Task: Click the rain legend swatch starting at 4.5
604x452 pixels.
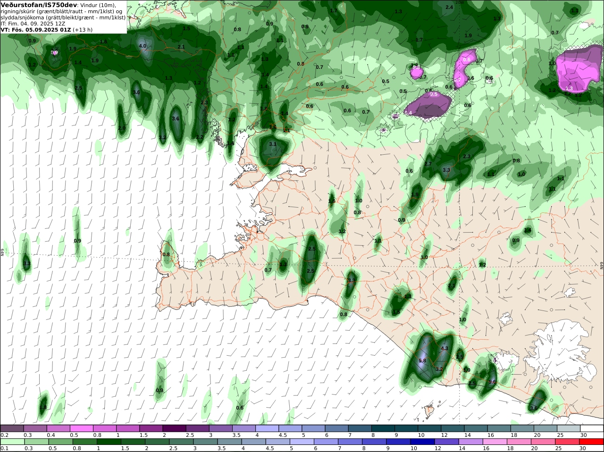Action: [x=277, y=442]
